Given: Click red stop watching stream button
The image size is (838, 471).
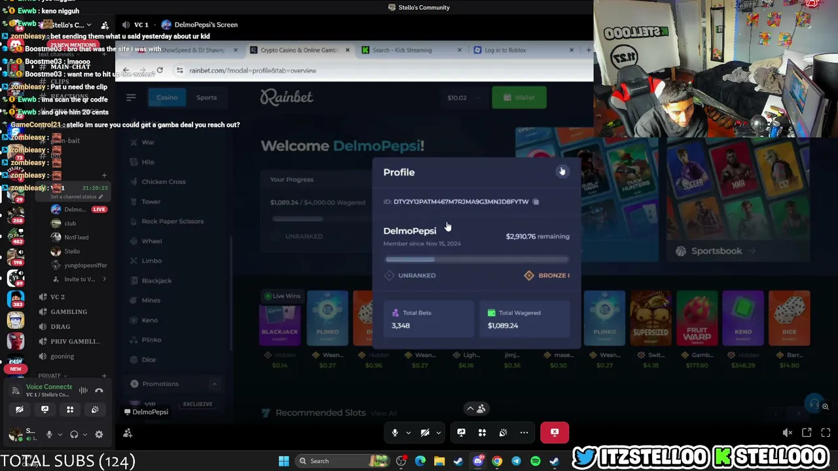Looking at the screenshot, I should coord(555,432).
